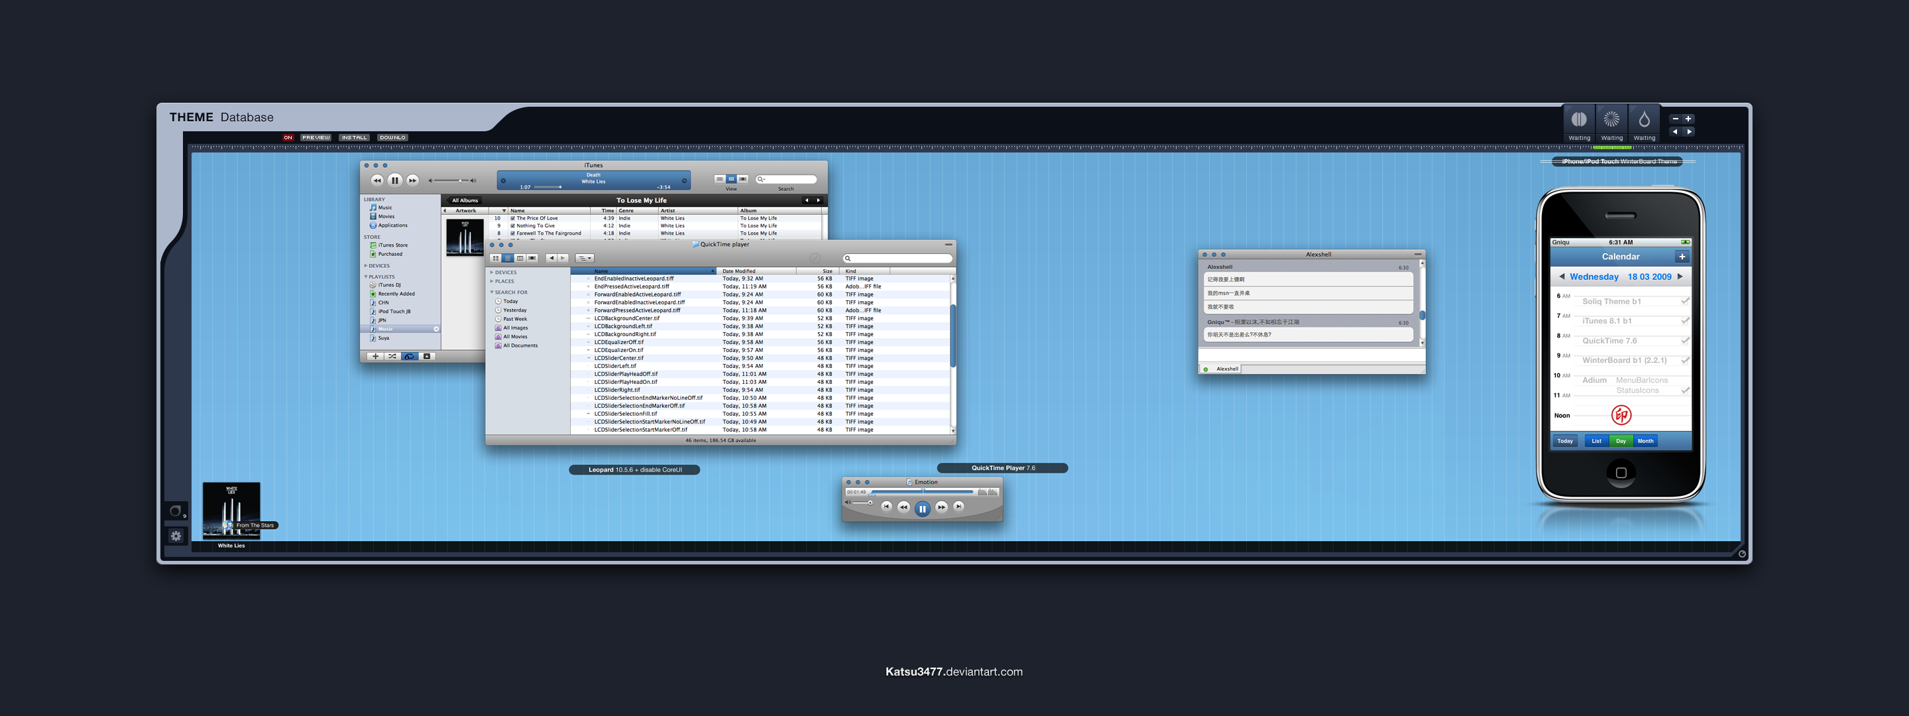Uncheck Nothing To Give track

(512, 226)
